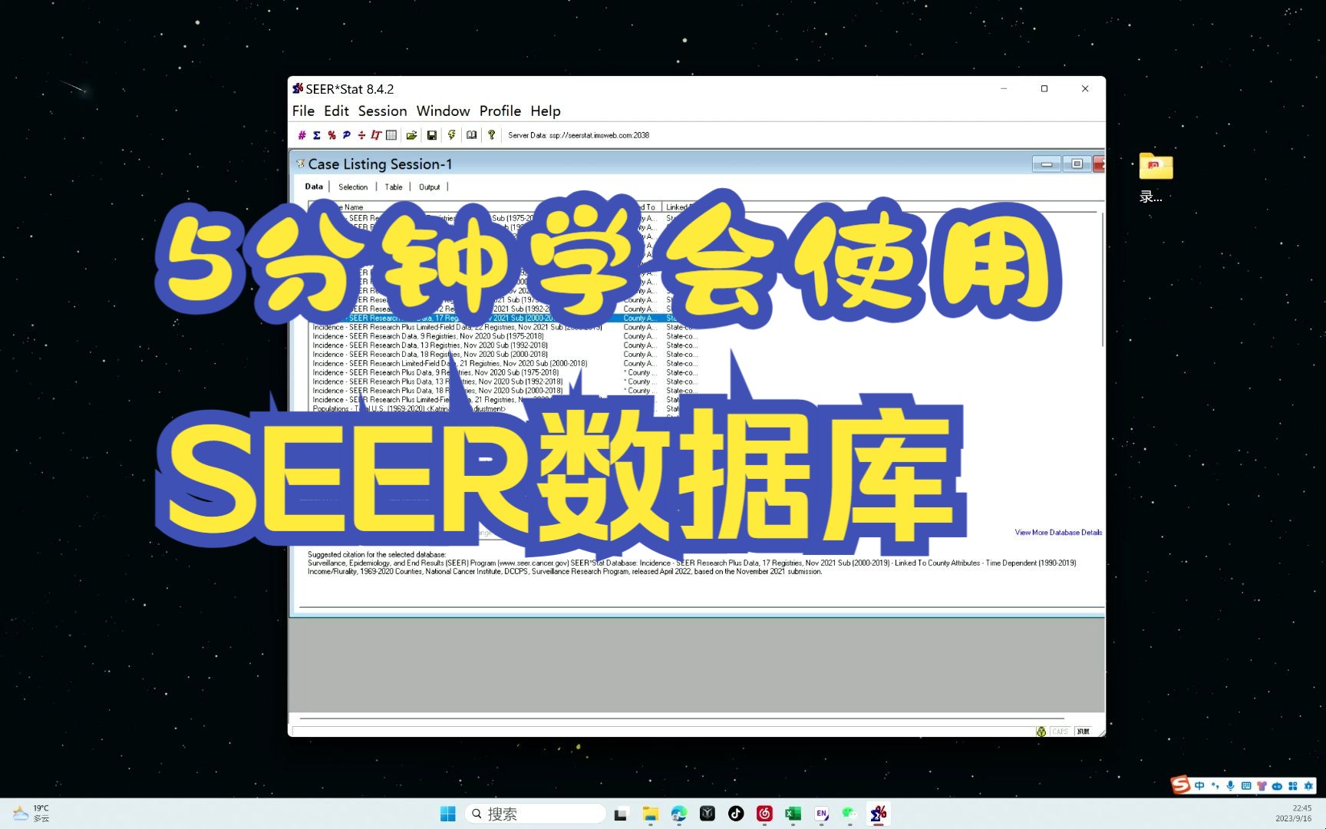This screenshot has height=829, width=1326.
Task: Open the Session menu
Action: point(382,111)
